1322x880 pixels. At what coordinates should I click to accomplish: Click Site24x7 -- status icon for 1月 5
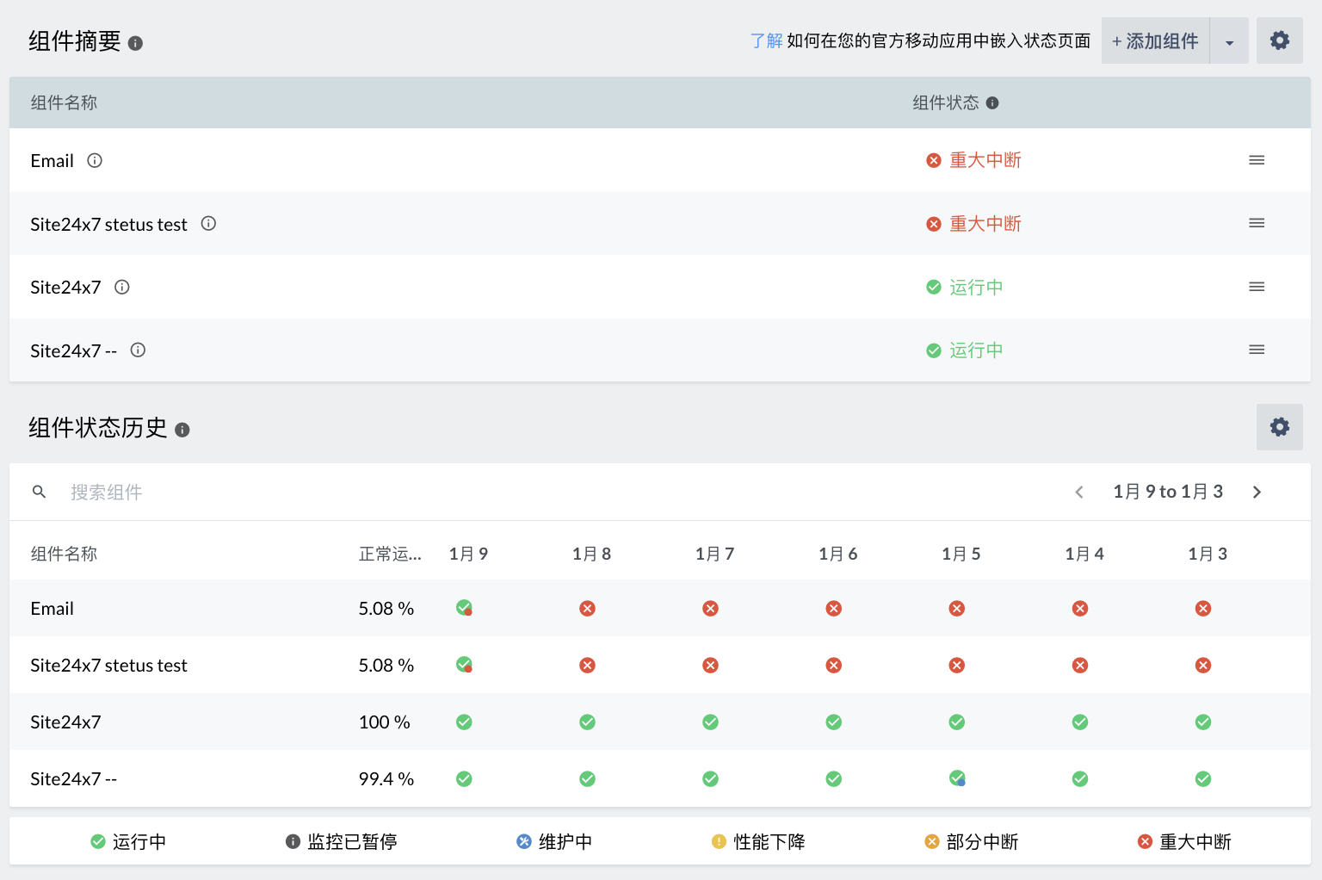(957, 778)
